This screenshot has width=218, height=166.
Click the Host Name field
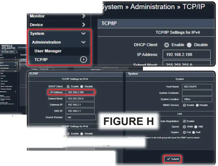click(197, 87)
